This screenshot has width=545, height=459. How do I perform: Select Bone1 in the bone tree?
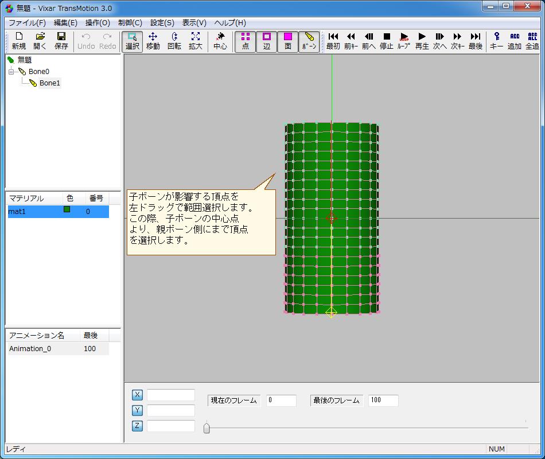coord(49,83)
